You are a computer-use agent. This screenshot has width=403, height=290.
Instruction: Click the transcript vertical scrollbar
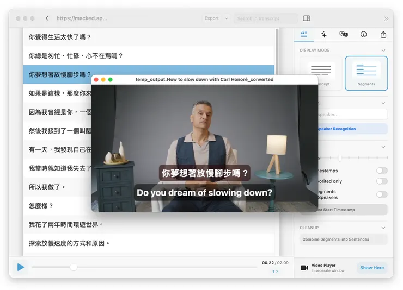[x=277, y=51]
